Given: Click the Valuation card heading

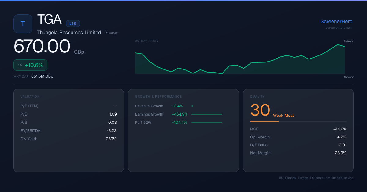Looking at the screenshot, I should (30, 97).
